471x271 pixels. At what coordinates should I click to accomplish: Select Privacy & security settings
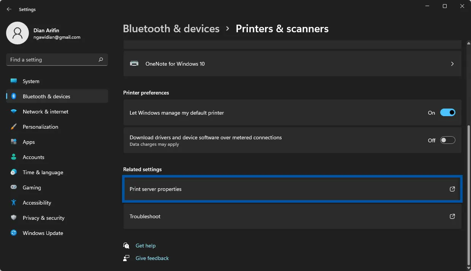pos(44,218)
